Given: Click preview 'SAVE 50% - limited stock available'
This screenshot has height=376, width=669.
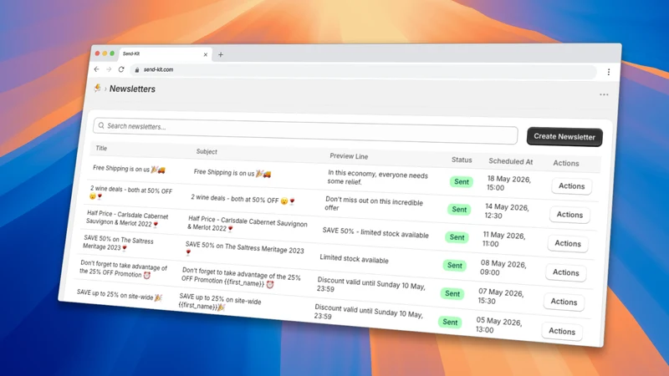Looking at the screenshot, I should 375,233.
